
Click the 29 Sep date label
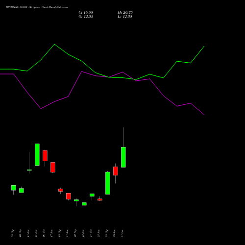point(115,233)
